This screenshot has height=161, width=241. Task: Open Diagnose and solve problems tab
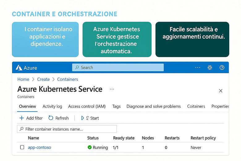tap(154, 106)
